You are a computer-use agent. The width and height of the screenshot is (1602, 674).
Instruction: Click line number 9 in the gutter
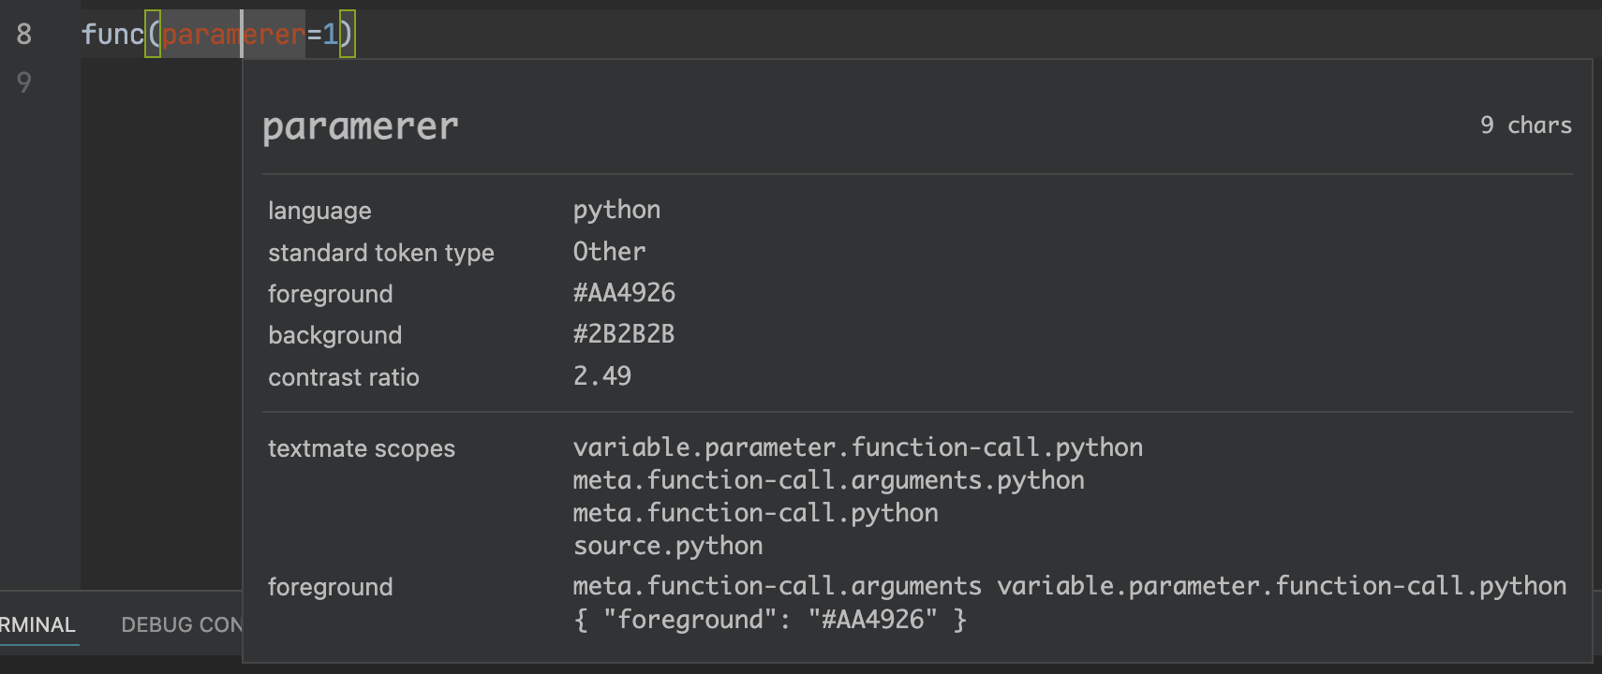pos(24,83)
